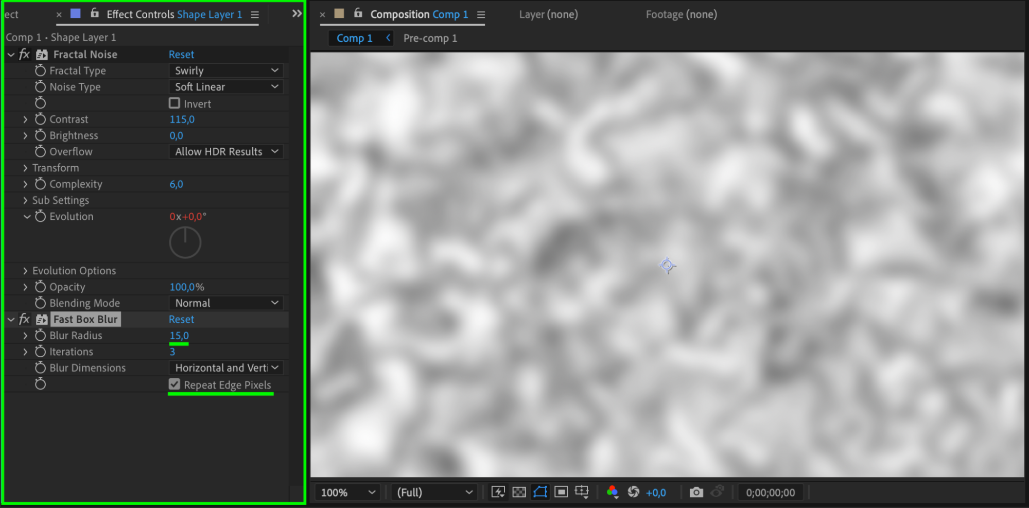The image size is (1029, 508).
Task: Click the Evolution angle dial
Action: tap(185, 242)
